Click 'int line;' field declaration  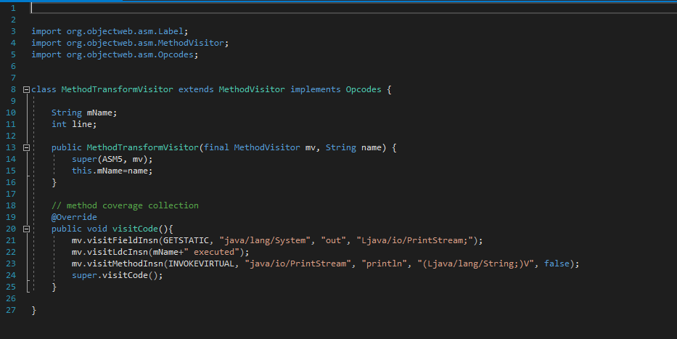click(x=74, y=124)
